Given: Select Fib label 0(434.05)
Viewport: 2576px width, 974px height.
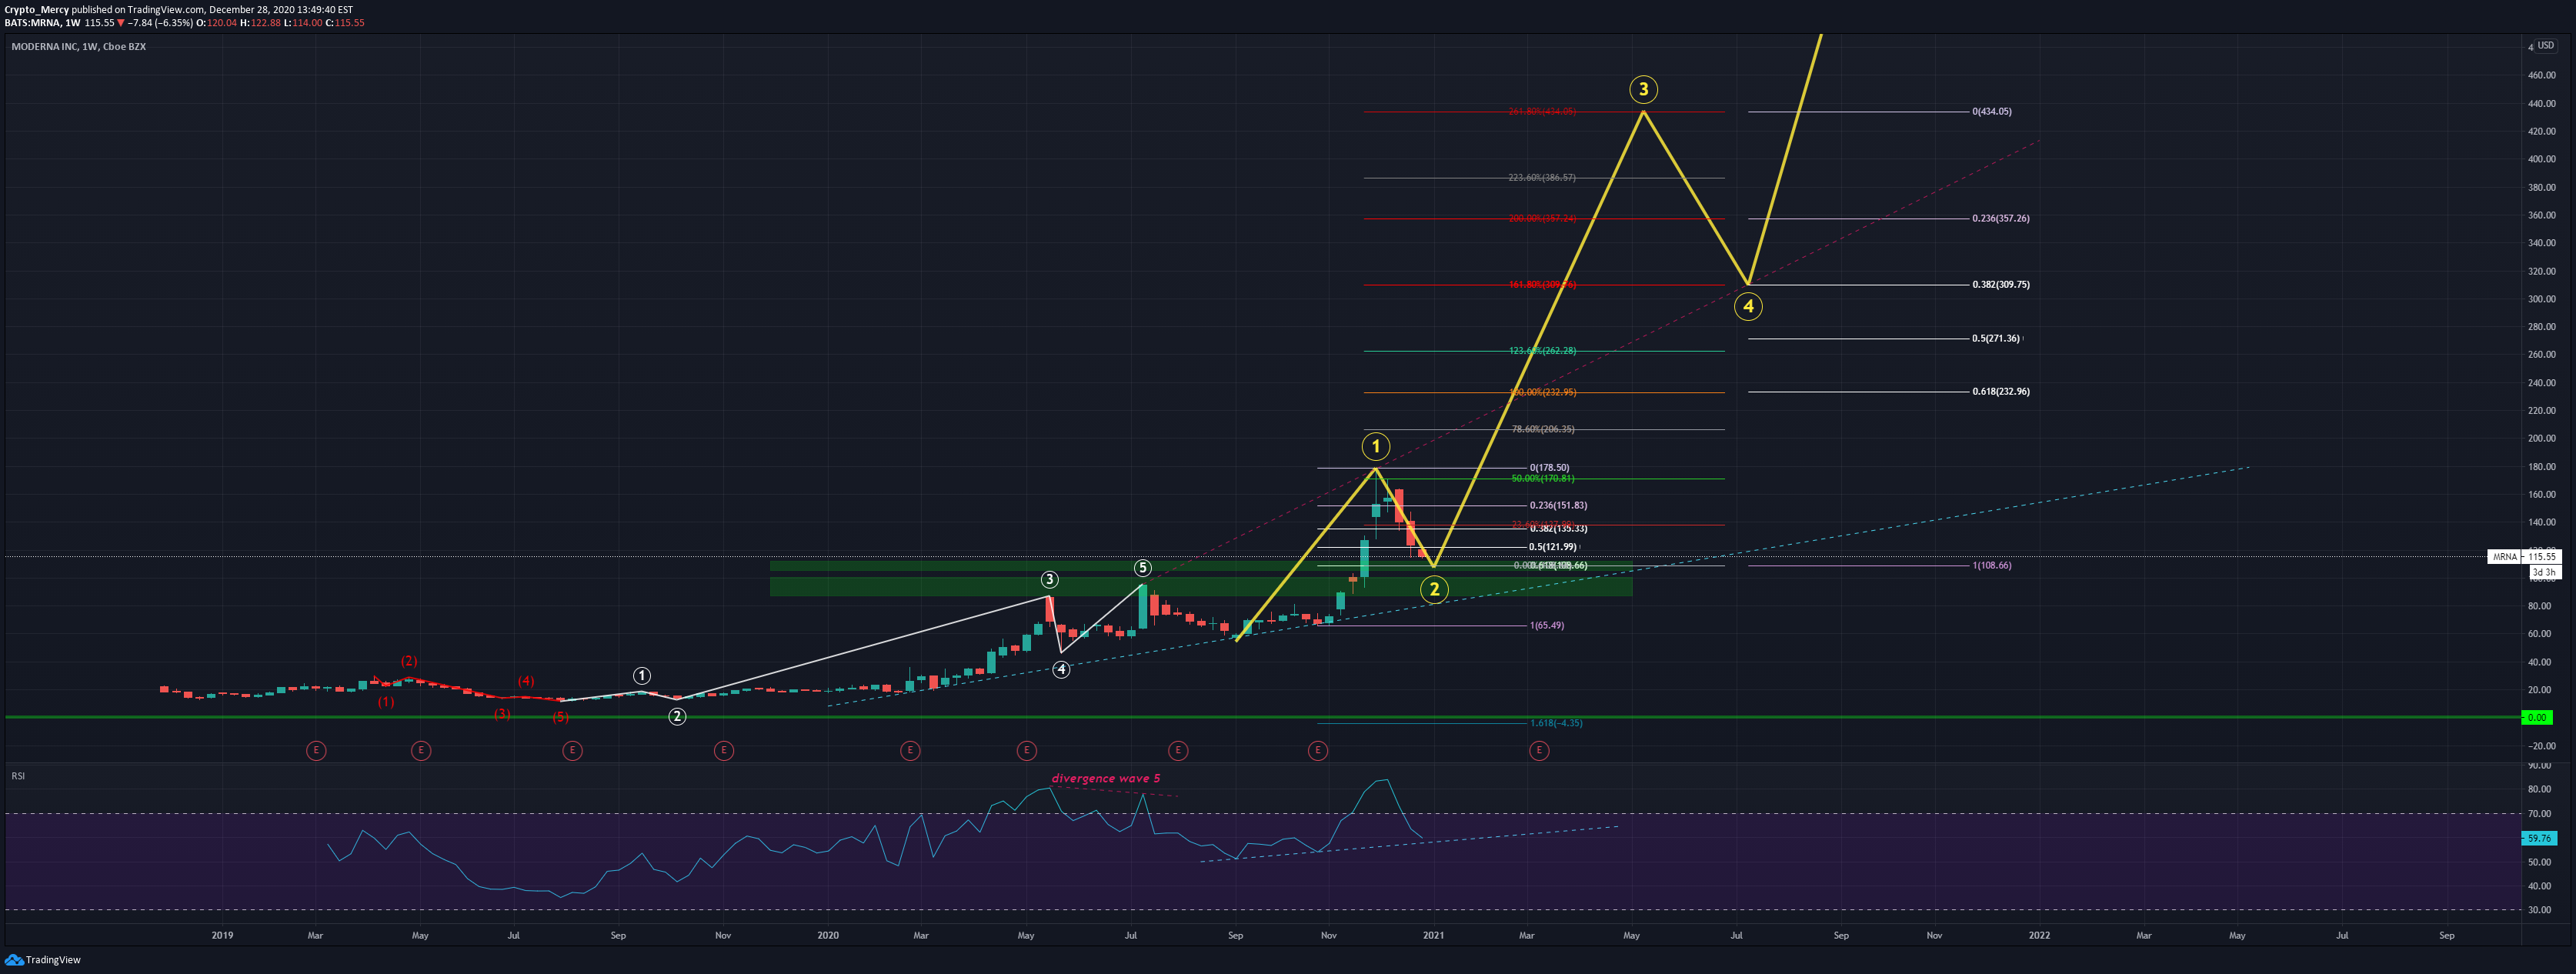Looking at the screenshot, I should pos(1992,112).
